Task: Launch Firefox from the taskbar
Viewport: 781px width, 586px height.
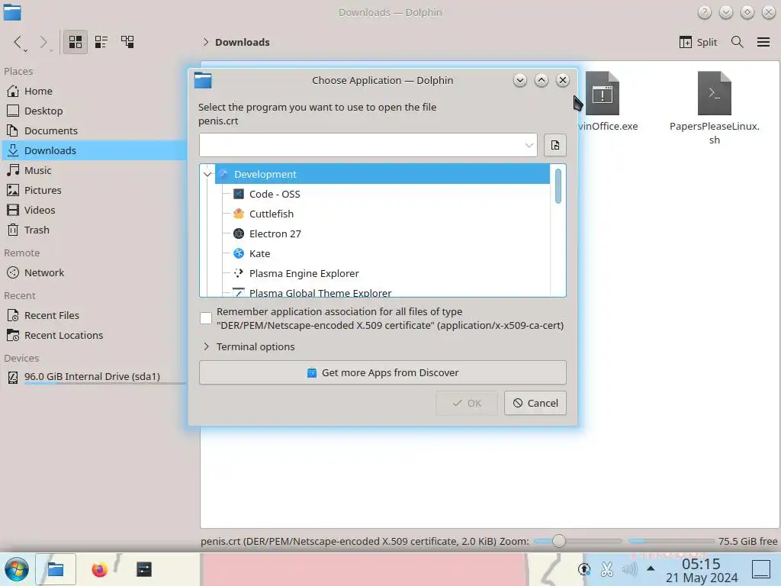Action: (100, 569)
